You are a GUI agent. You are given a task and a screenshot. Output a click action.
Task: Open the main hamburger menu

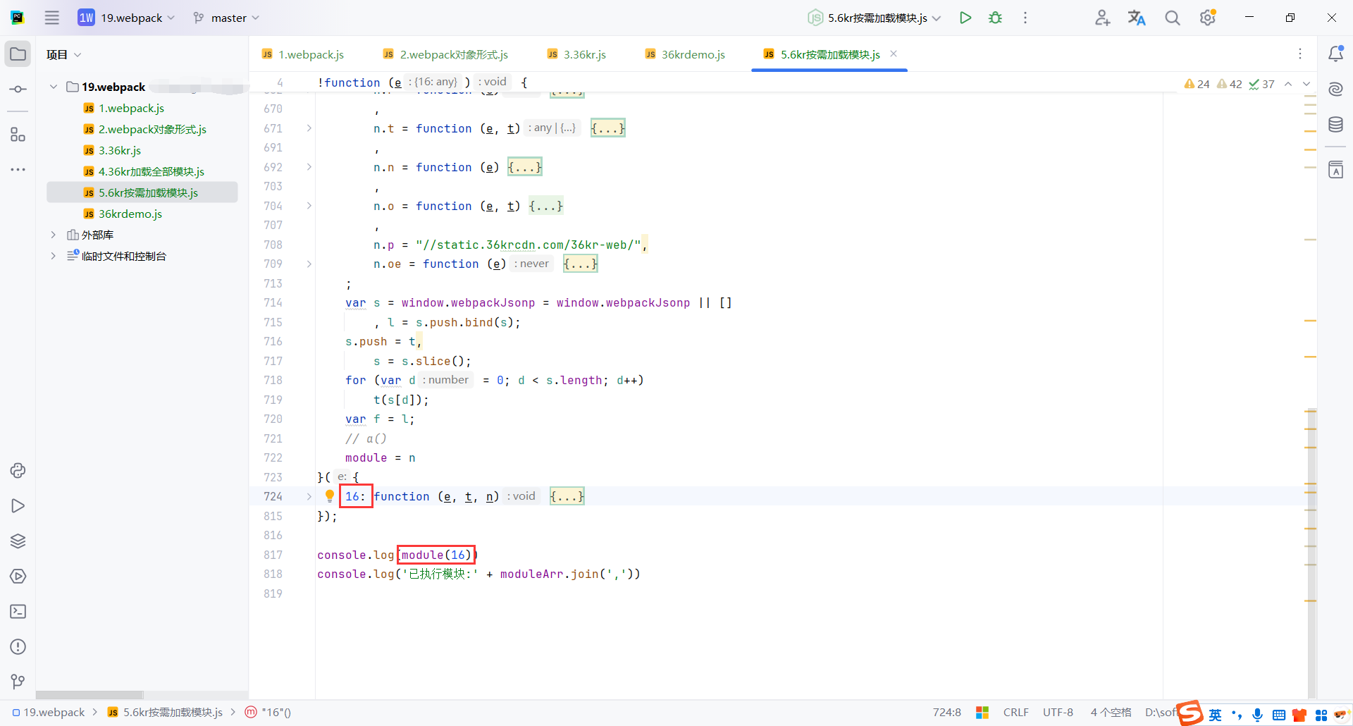[x=51, y=18]
